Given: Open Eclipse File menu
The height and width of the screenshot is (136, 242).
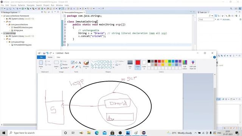Looking at the screenshot, I should (2, 5).
